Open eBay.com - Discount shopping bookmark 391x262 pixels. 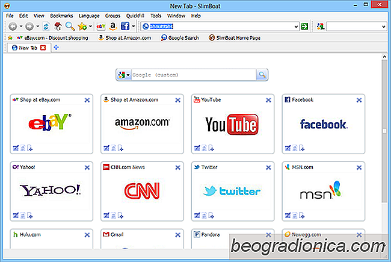pos(52,38)
